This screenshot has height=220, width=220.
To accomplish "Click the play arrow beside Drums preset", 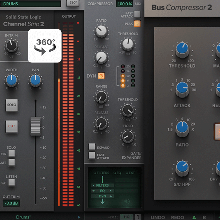I will coord(79,217).
